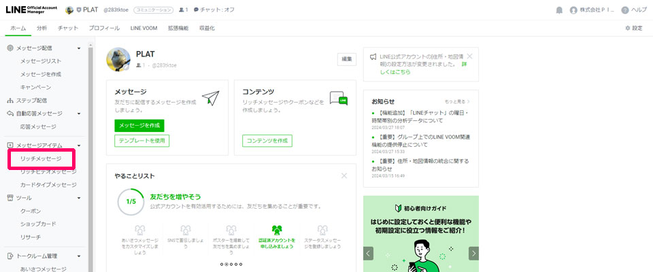Open news about LINEチャット analysis data

[x=420, y=117]
